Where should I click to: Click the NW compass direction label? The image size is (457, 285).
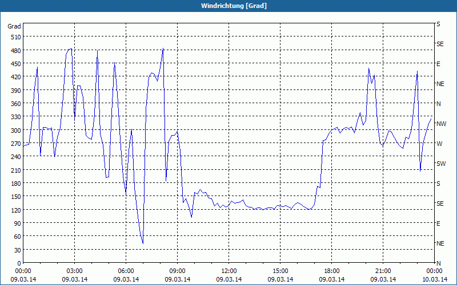(x=441, y=124)
